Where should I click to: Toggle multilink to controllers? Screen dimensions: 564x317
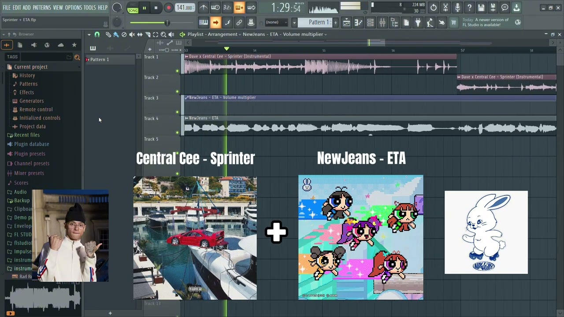coord(239,22)
